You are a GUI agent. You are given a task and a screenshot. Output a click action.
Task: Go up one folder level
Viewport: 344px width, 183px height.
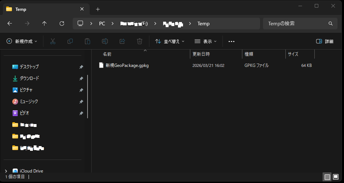[44, 24]
